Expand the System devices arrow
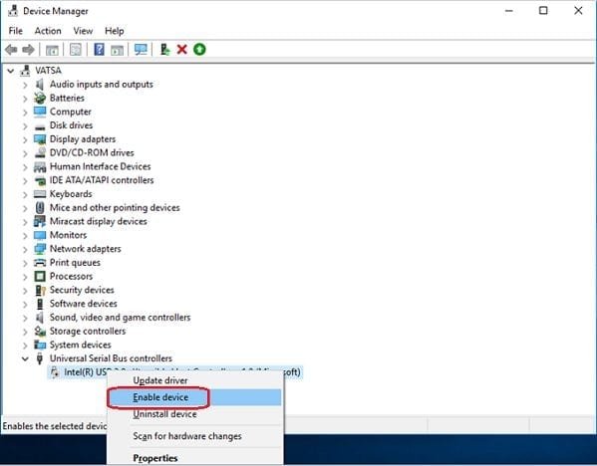597x466 pixels. tap(25, 346)
